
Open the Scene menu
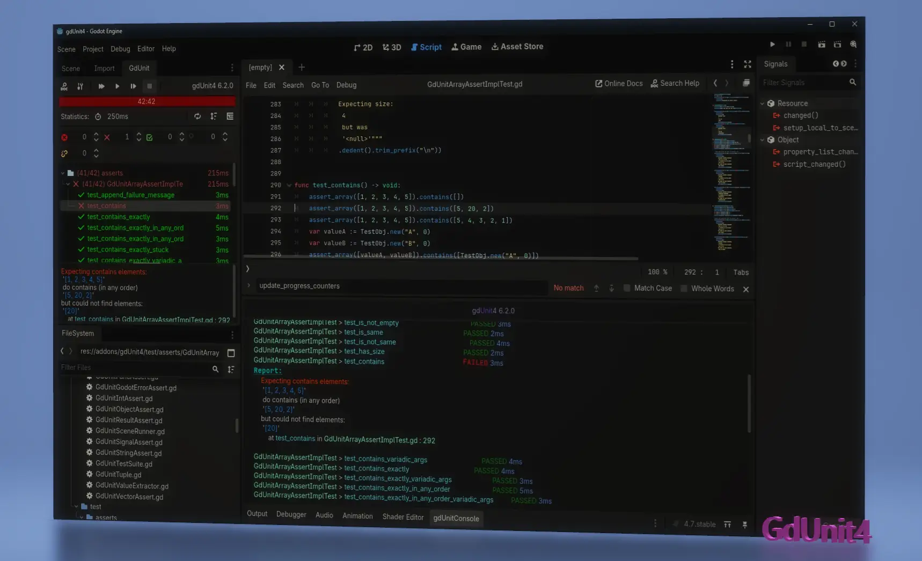pos(67,49)
